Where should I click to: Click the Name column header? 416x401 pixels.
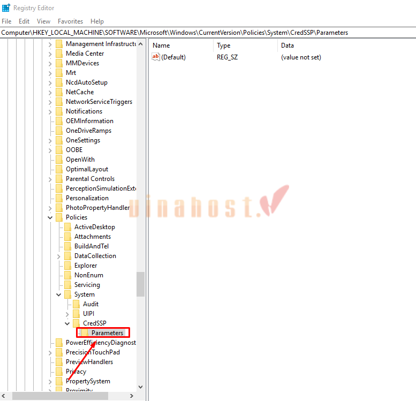[x=161, y=46]
